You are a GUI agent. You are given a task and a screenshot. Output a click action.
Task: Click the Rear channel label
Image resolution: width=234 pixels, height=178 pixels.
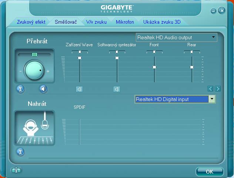point(192,45)
